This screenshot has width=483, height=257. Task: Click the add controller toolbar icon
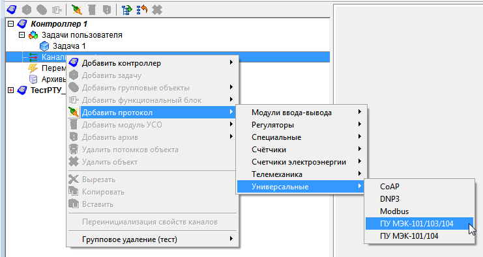tap(12, 10)
